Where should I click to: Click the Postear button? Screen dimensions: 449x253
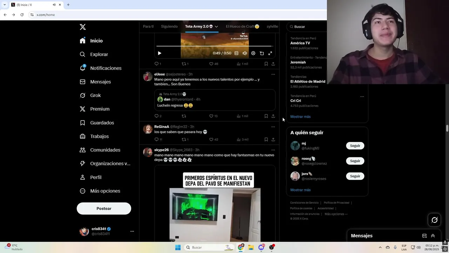104,208
